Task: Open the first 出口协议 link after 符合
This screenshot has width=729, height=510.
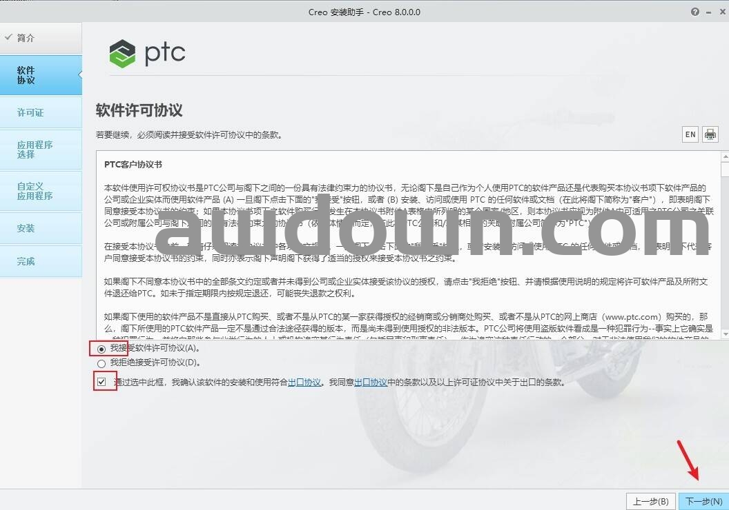Action: point(304,382)
